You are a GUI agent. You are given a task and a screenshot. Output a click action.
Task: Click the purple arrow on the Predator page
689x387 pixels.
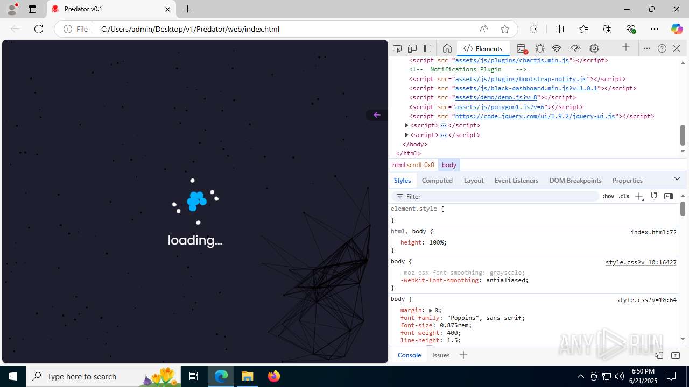pyautogui.click(x=377, y=115)
